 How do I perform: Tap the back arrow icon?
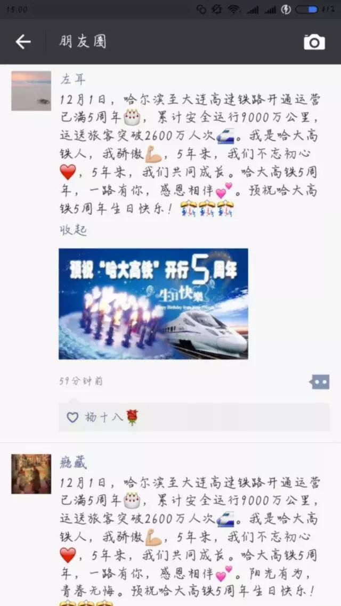[23, 42]
